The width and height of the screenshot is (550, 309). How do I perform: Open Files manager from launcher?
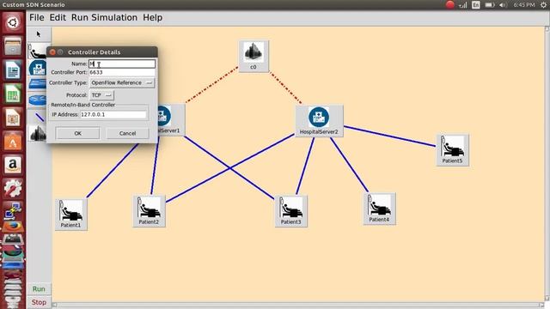click(13, 46)
